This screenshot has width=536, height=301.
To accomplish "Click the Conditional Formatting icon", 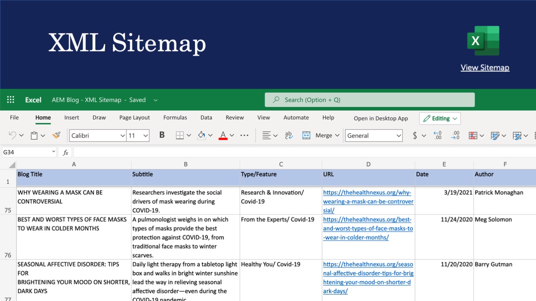I will [x=473, y=135].
